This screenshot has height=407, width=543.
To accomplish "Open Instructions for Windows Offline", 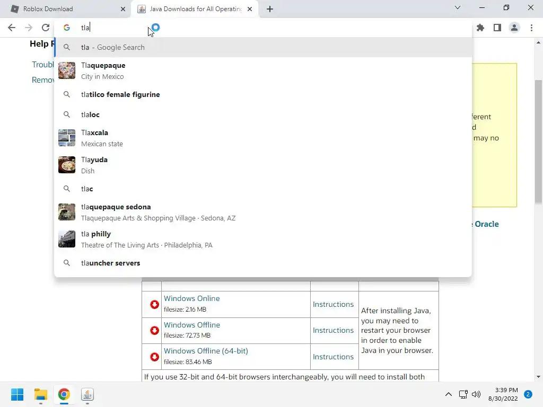I will (333, 330).
